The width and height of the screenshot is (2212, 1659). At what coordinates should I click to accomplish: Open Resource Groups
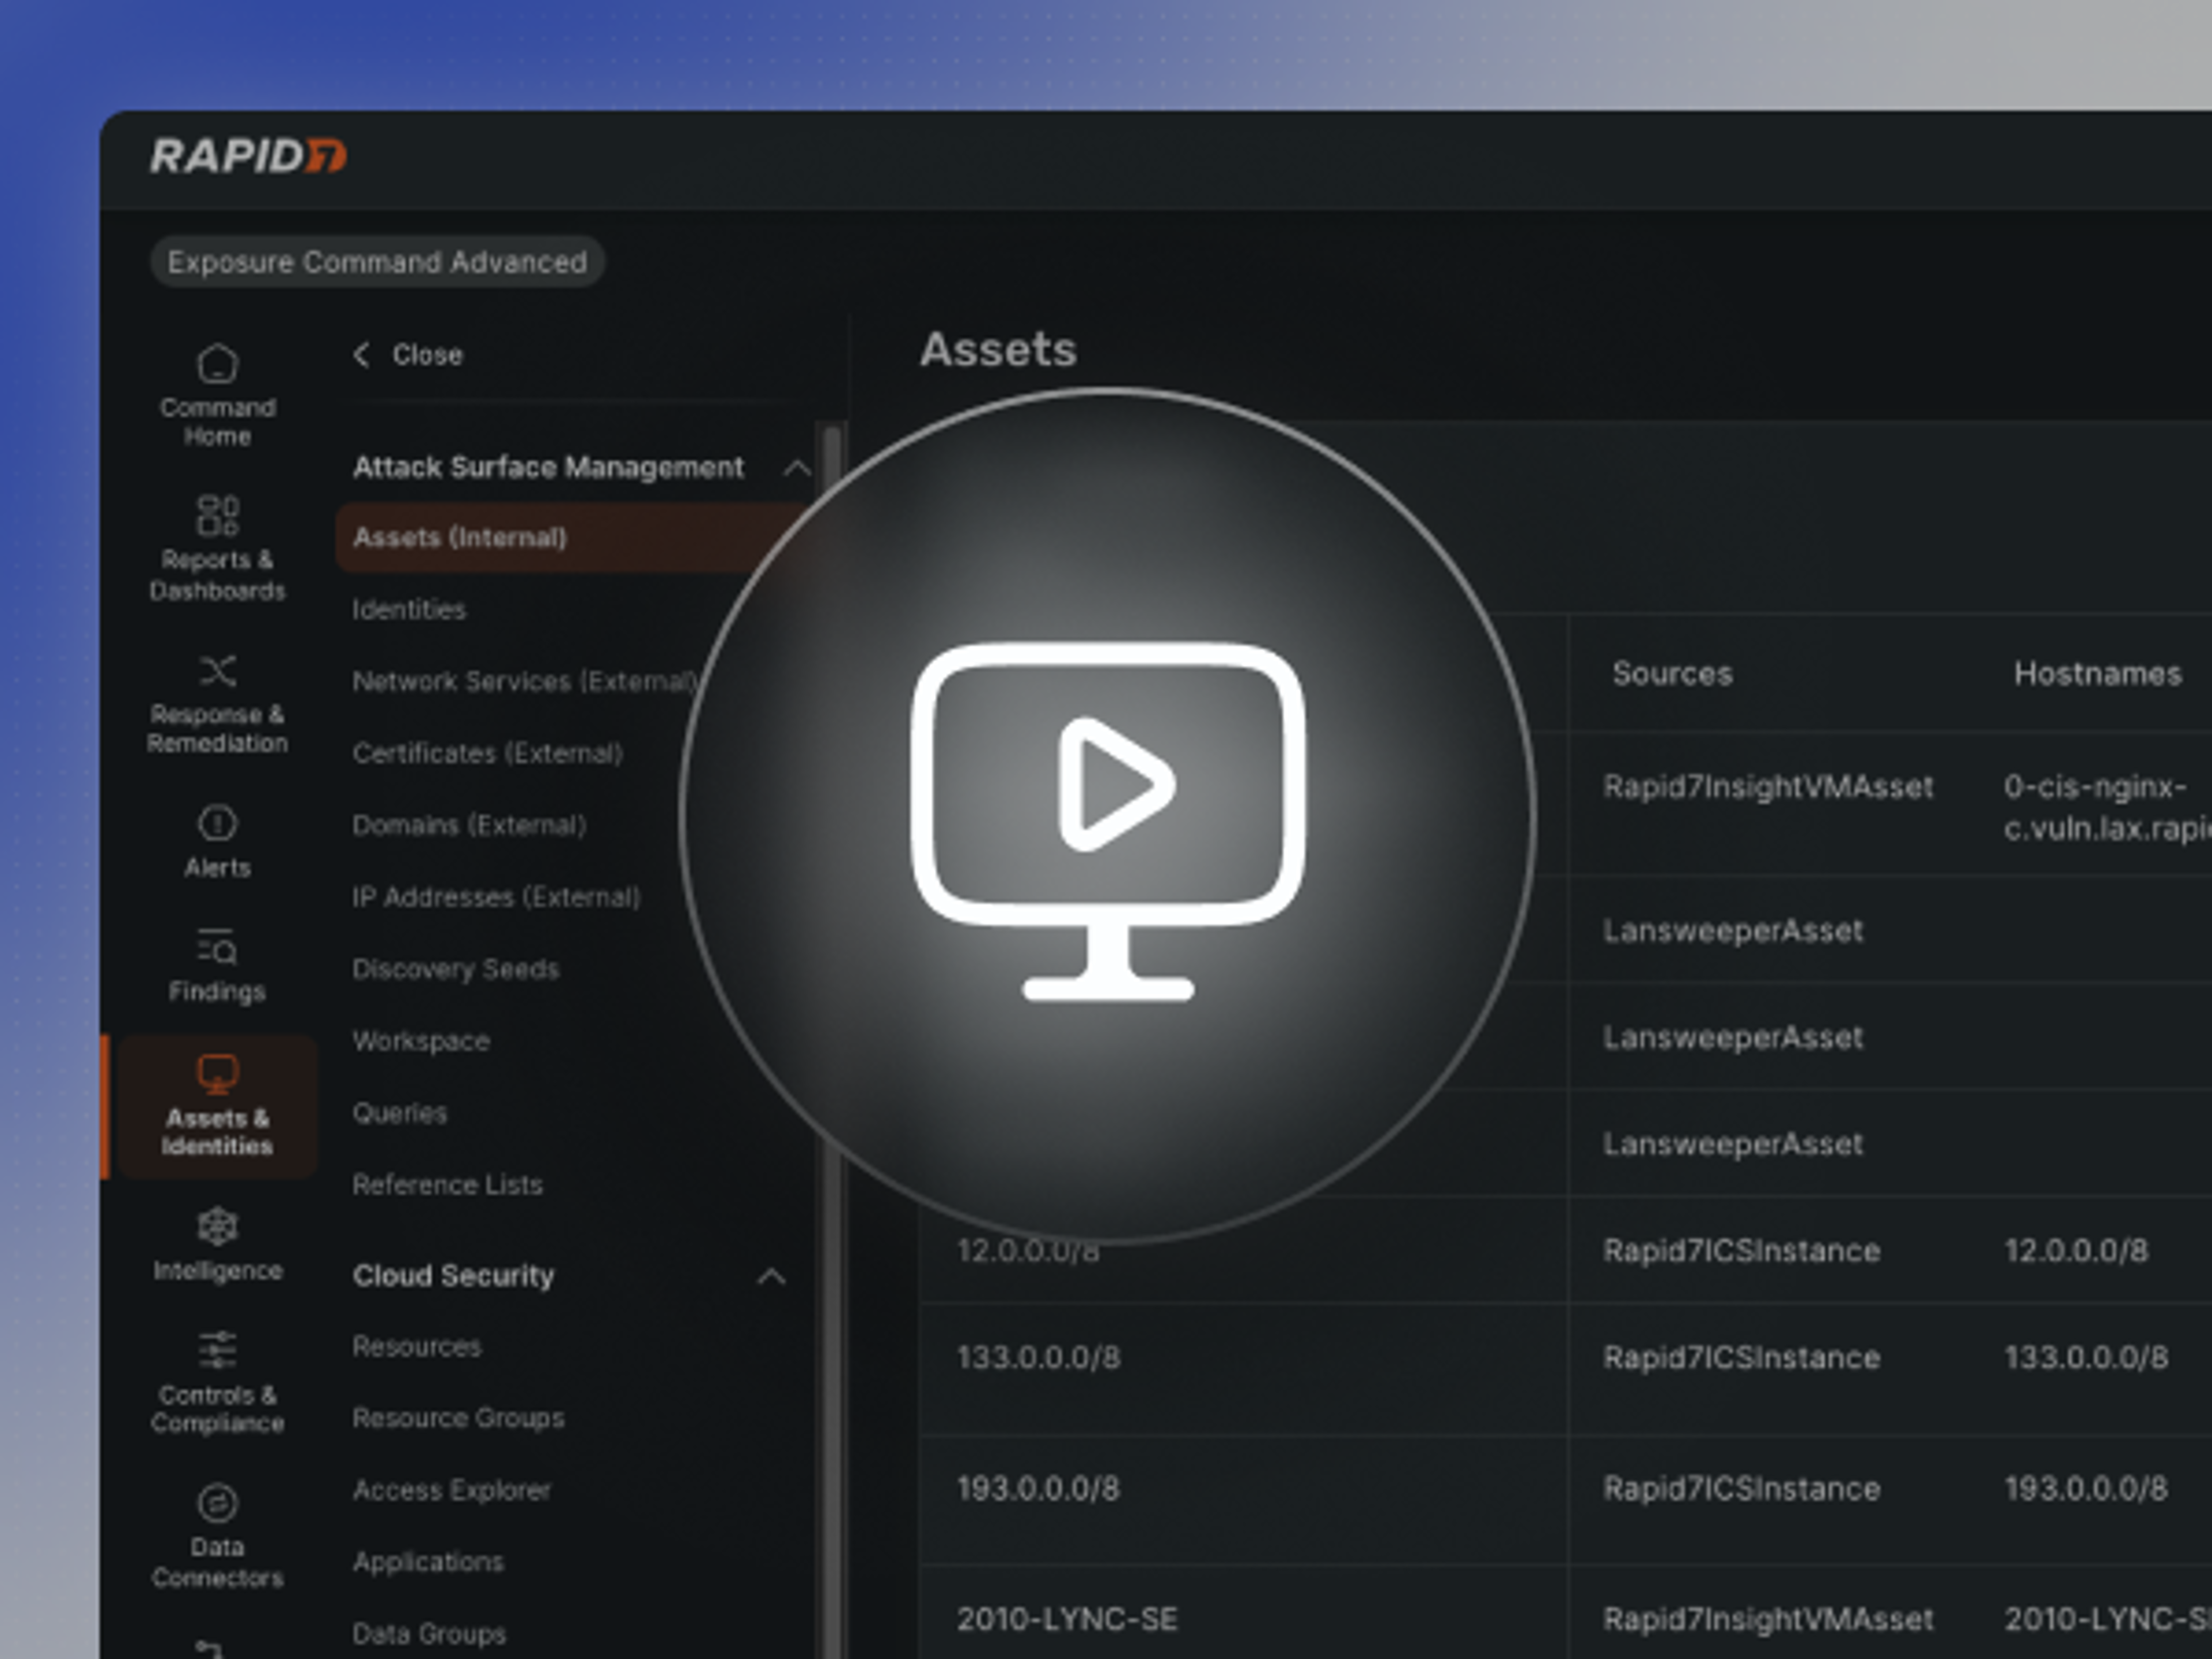point(458,1418)
